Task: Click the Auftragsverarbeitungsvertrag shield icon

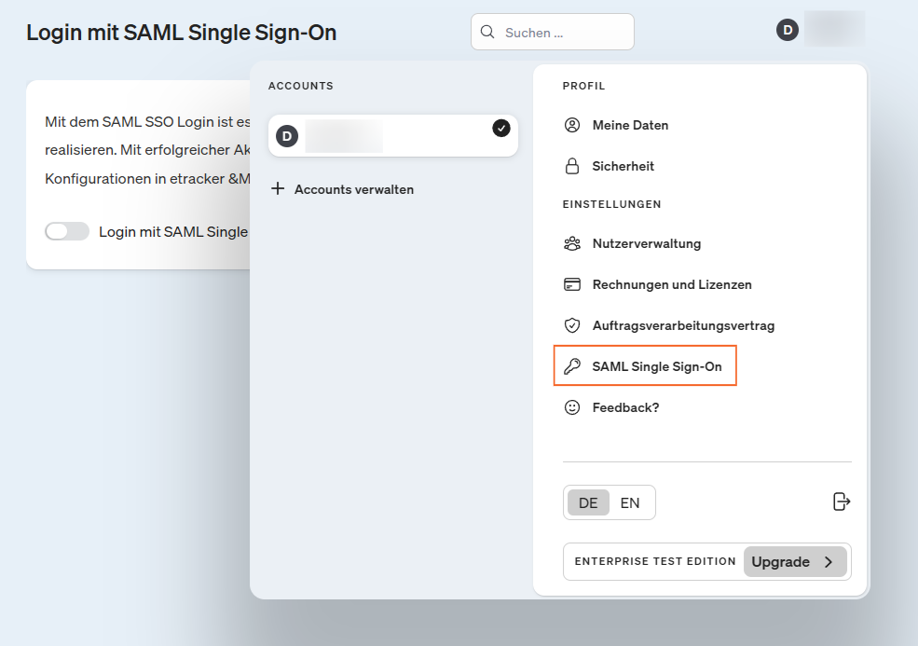Action: pos(572,325)
